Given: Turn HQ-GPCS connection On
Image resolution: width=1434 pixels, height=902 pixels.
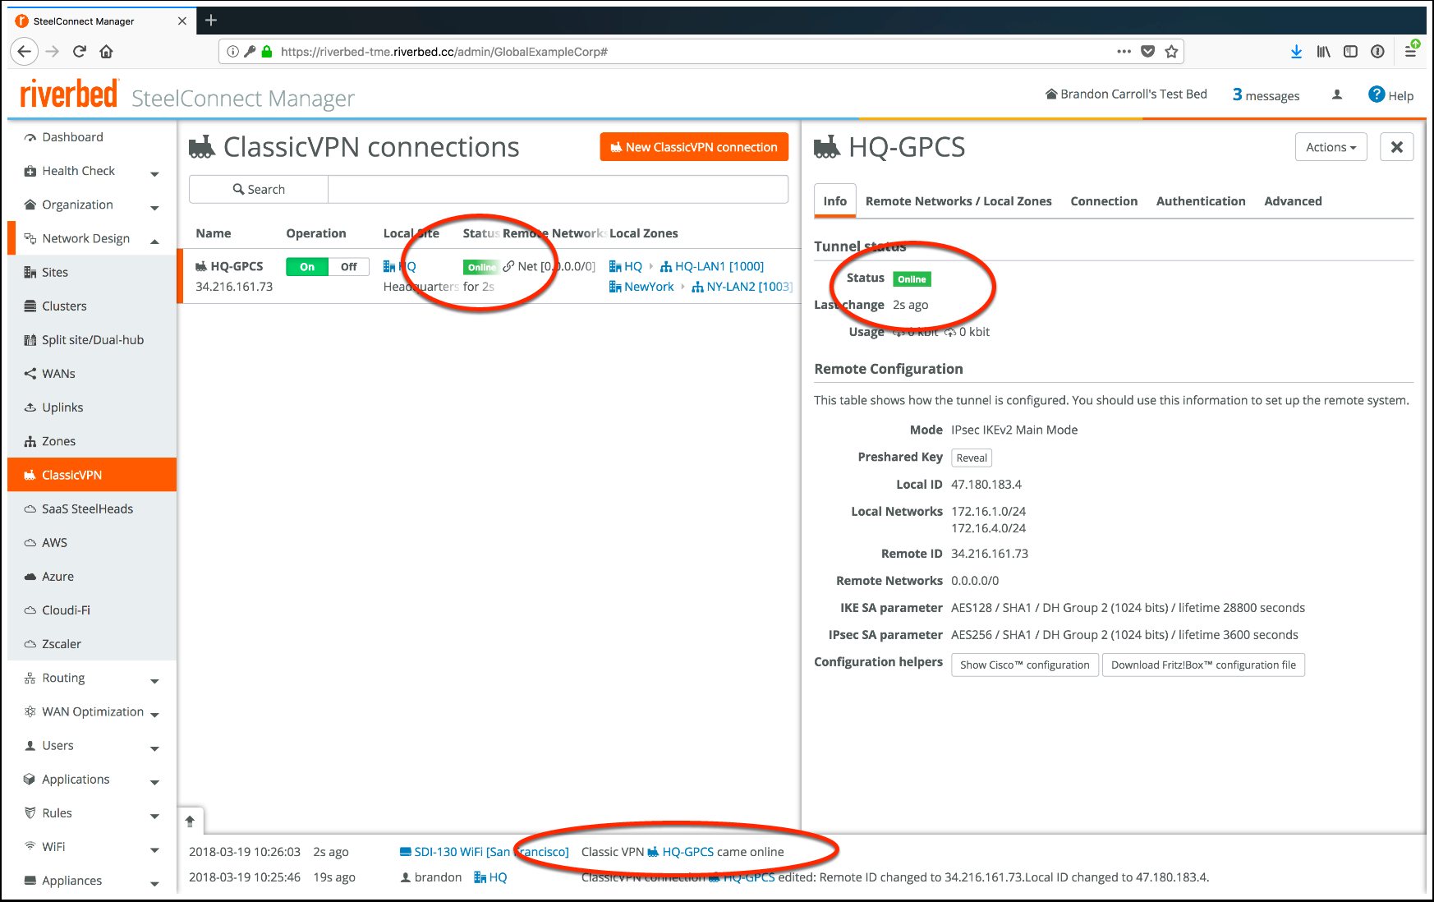Looking at the screenshot, I should click(x=307, y=266).
